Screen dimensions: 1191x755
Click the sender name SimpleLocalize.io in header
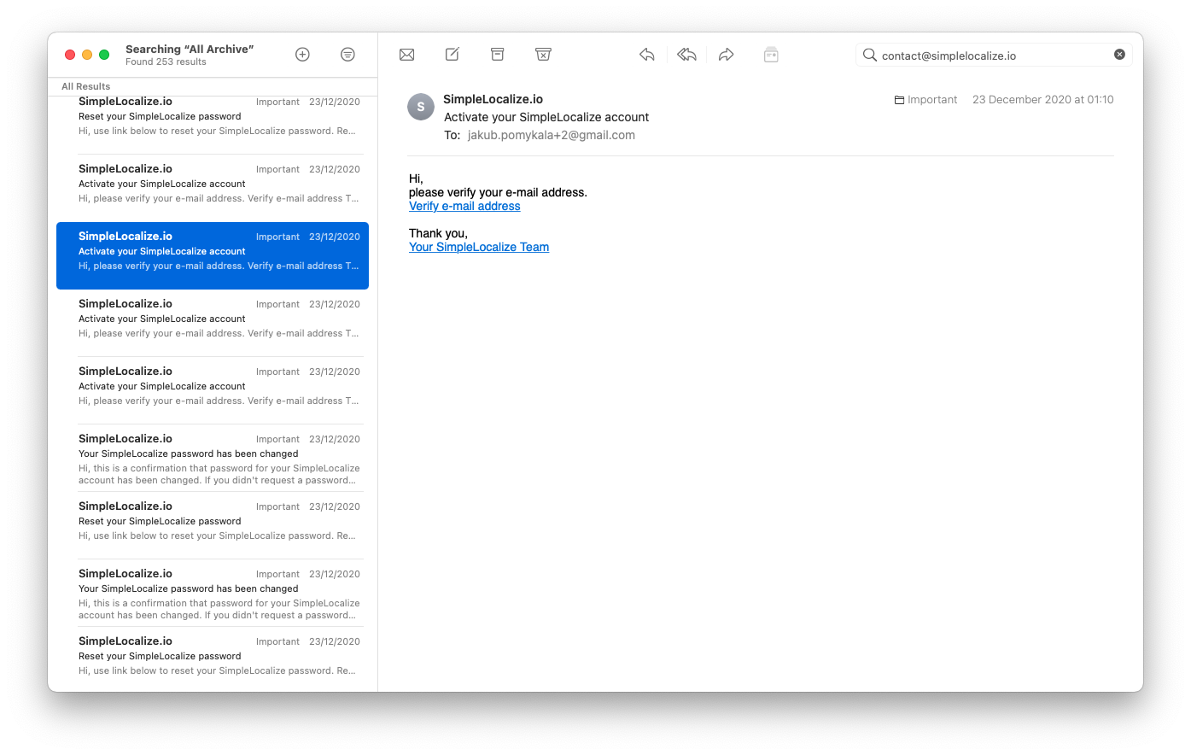pos(493,99)
